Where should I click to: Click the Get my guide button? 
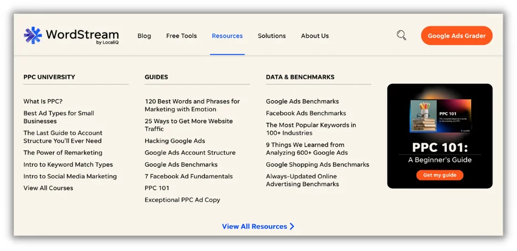point(440,175)
